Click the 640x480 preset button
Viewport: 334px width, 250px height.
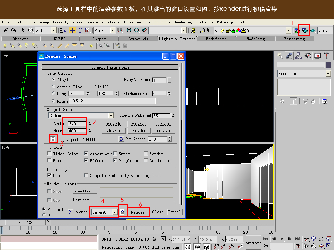pyautogui.click(x=114, y=131)
